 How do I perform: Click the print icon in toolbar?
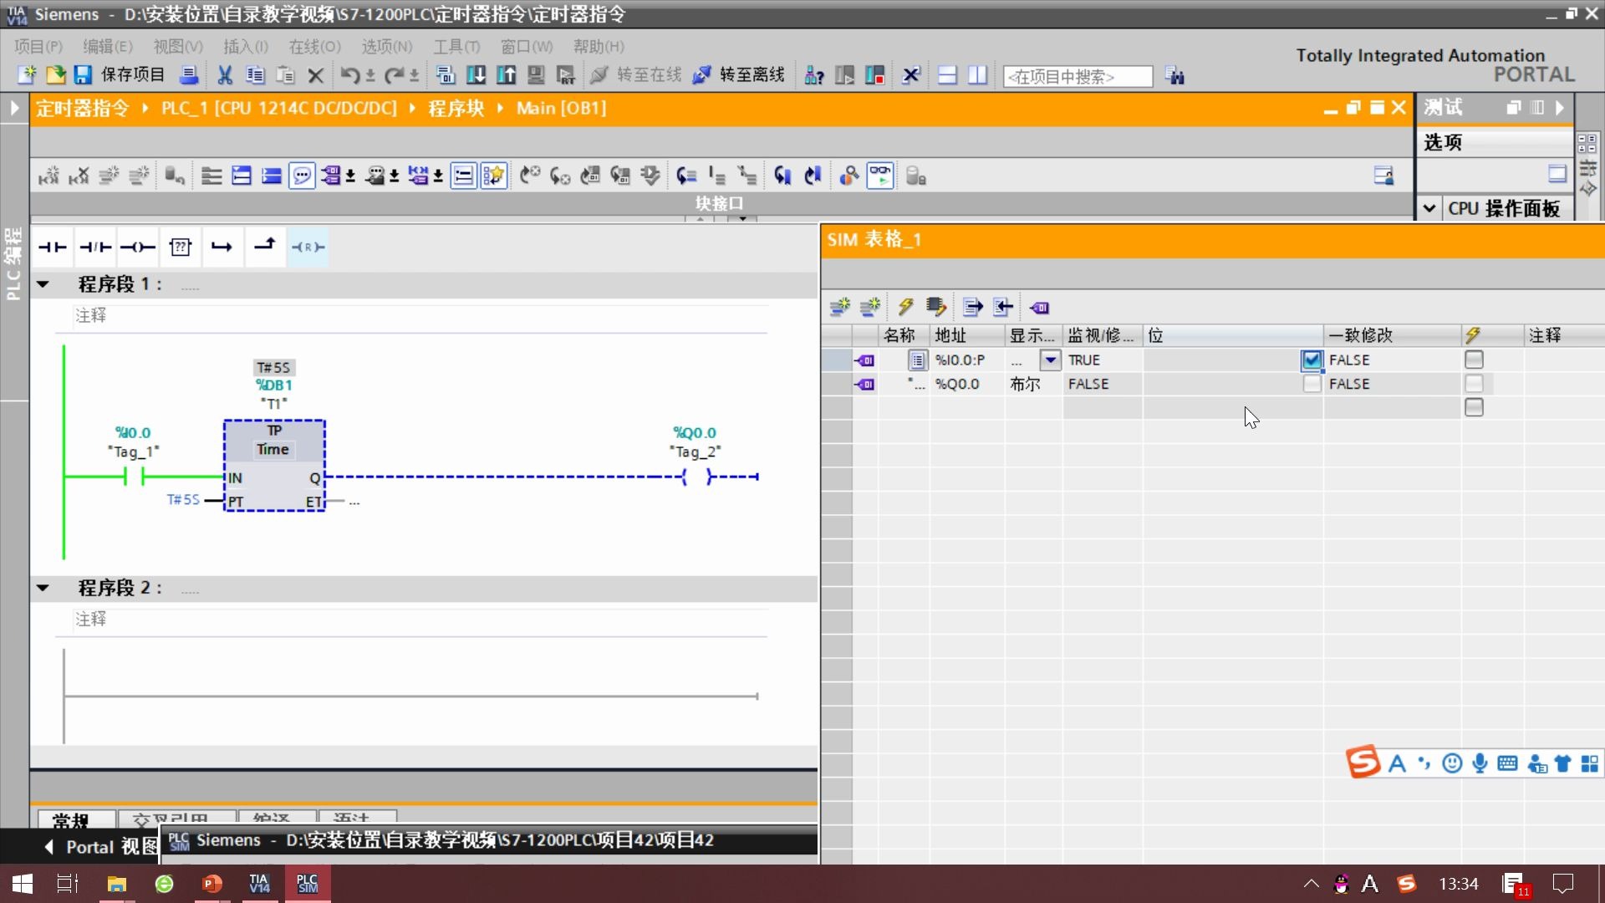pyautogui.click(x=189, y=75)
